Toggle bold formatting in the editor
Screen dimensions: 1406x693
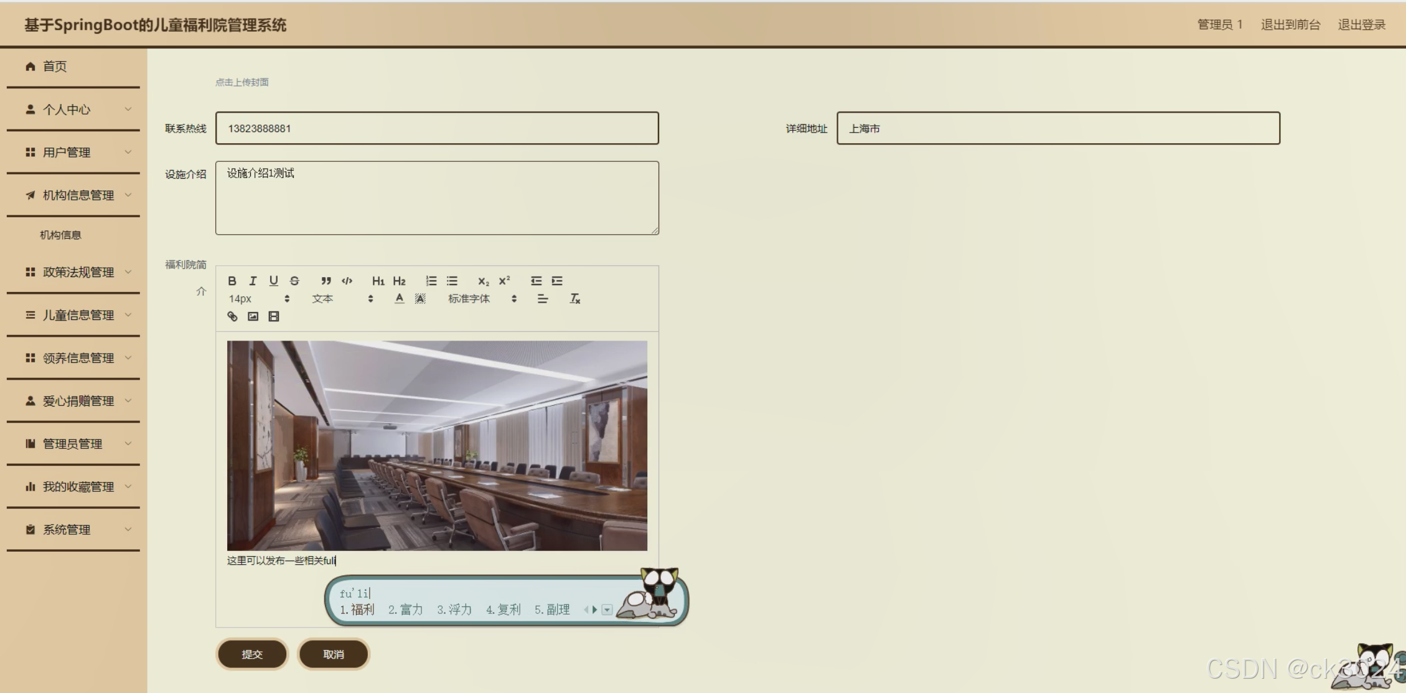(x=232, y=281)
